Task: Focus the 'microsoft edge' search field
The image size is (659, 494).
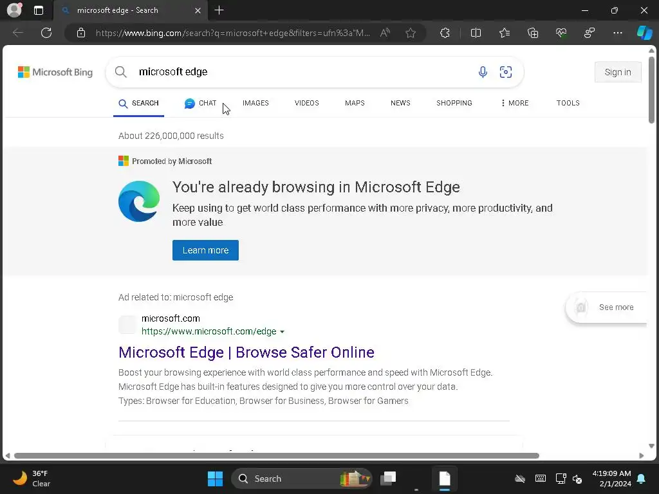Action: click(302, 72)
